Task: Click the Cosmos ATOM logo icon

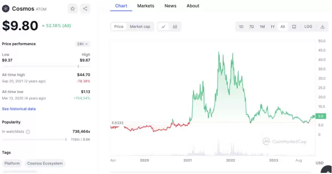Action: click(x=6, y=9)
